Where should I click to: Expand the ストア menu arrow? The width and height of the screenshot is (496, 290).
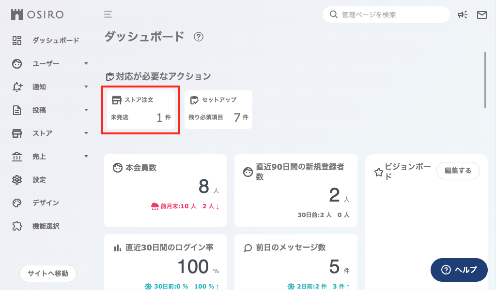[86, 133]
